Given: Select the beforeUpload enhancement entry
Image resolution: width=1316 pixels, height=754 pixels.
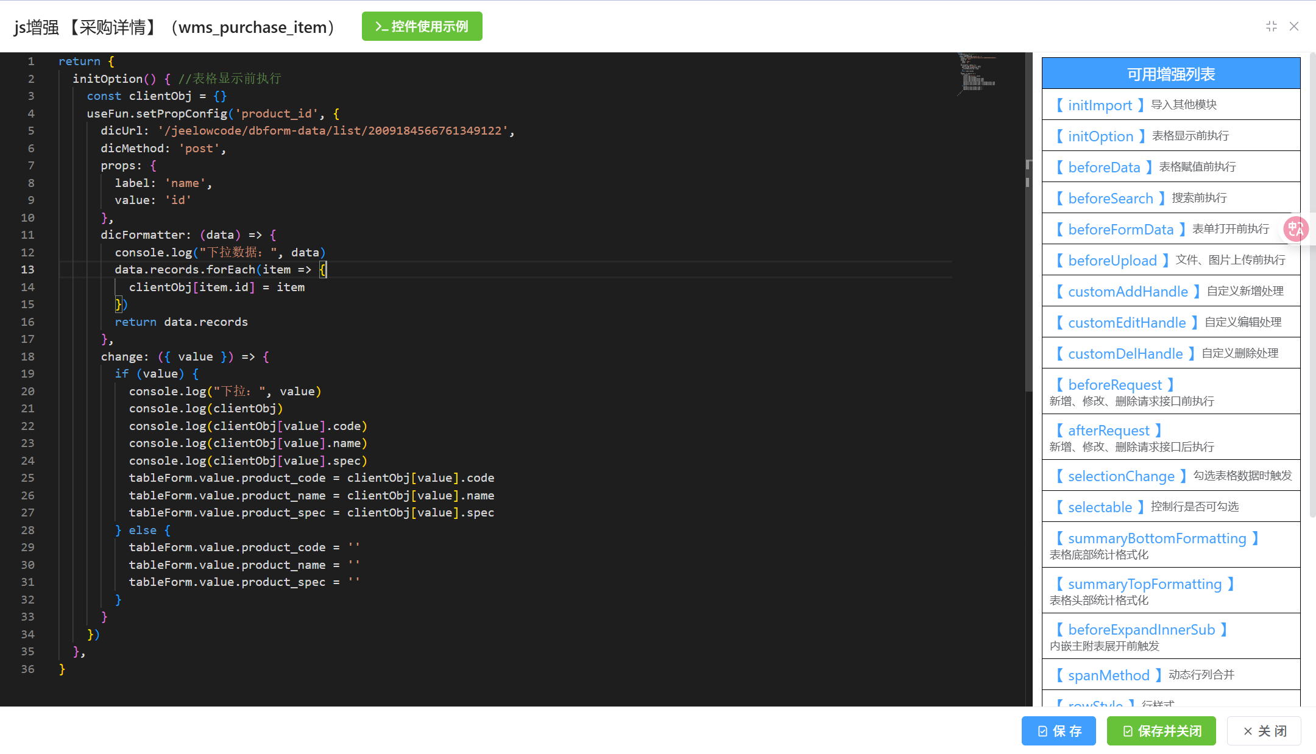Looking at the screenshot, I should [x=1112, y=260].
